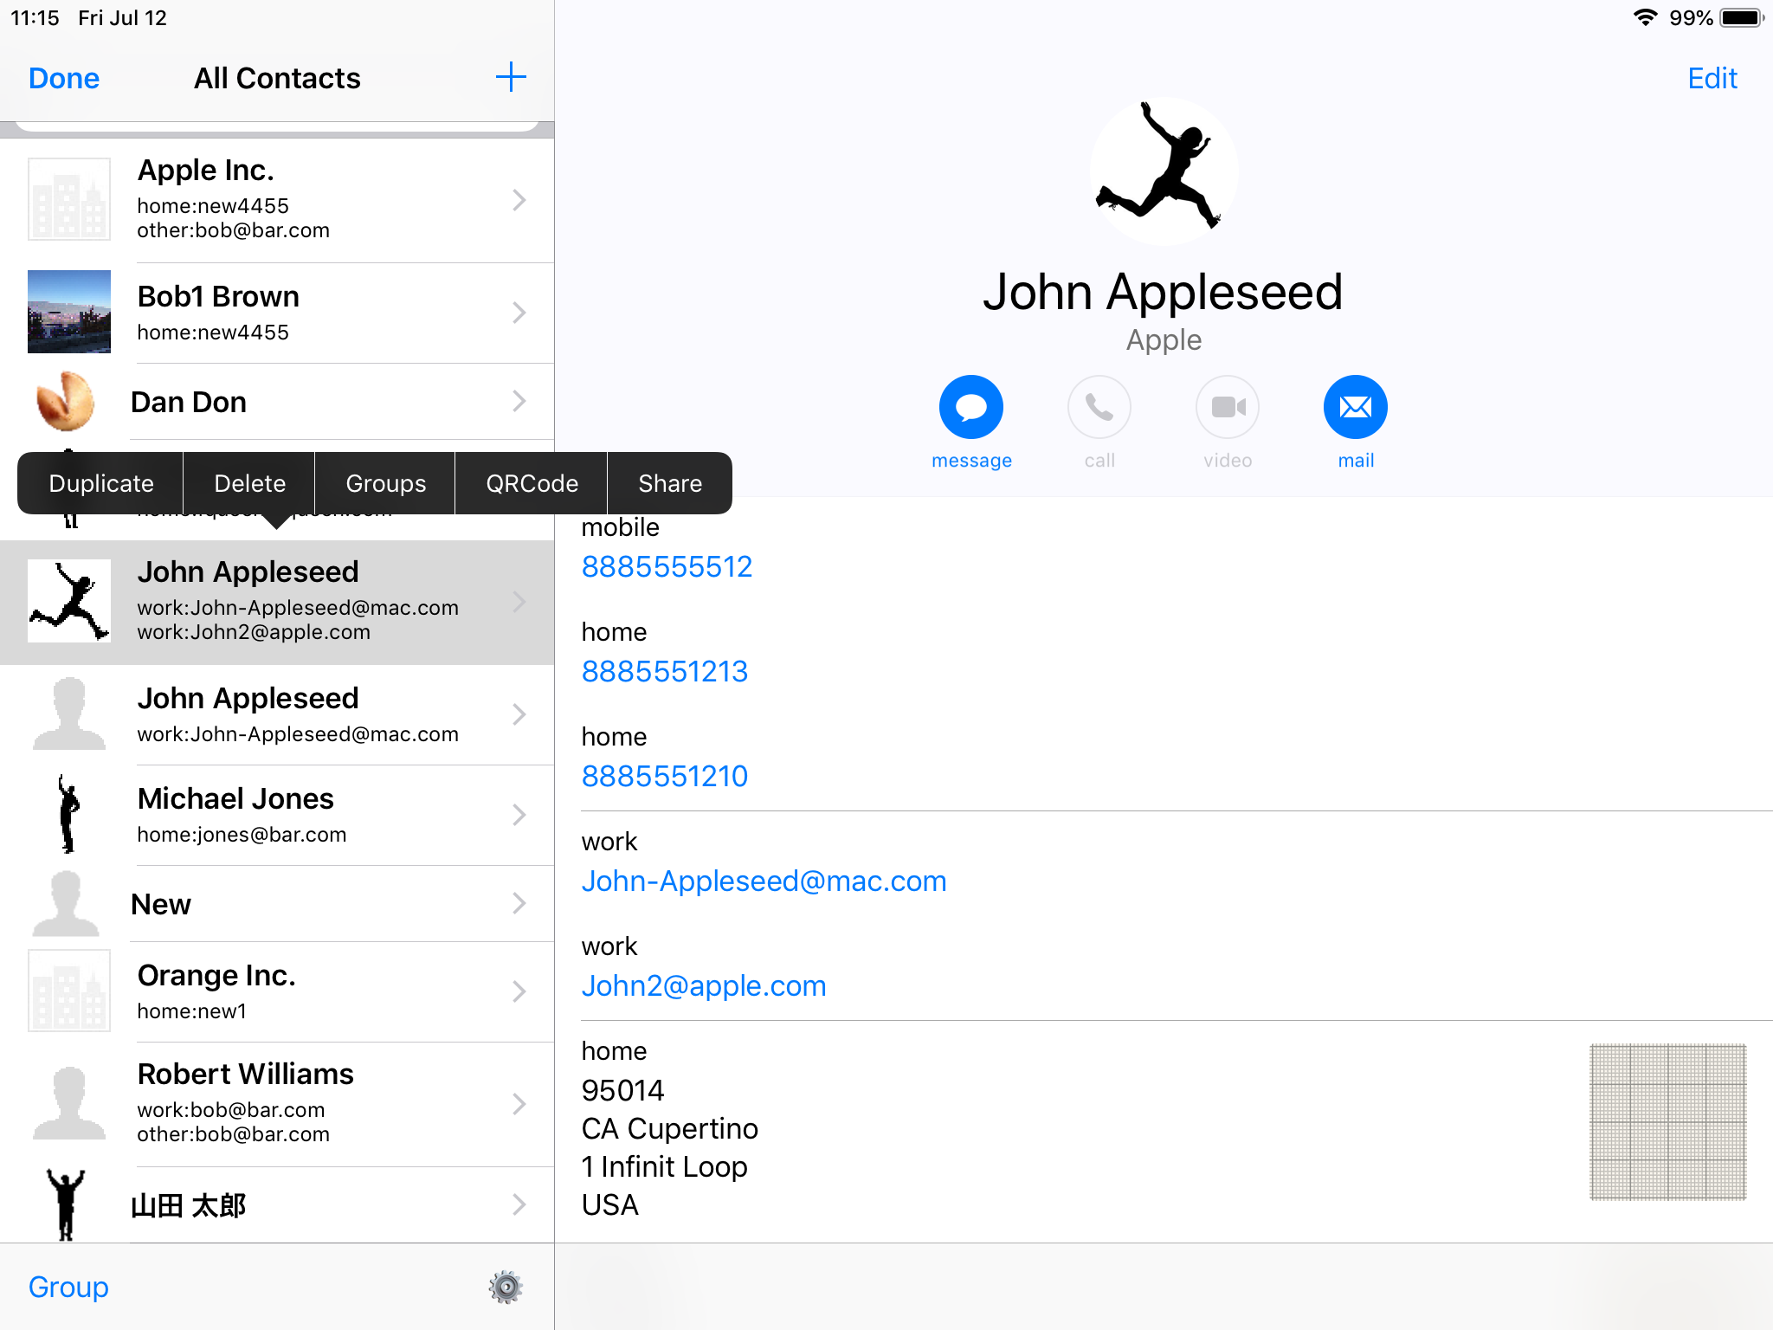Open the map thumbnail for home address

(x=1668, y=1121)
